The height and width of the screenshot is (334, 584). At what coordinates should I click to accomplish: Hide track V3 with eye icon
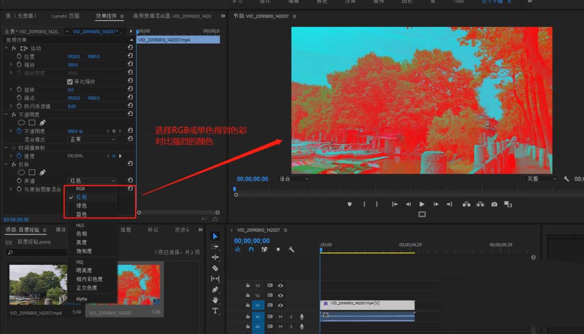[281, 285]
